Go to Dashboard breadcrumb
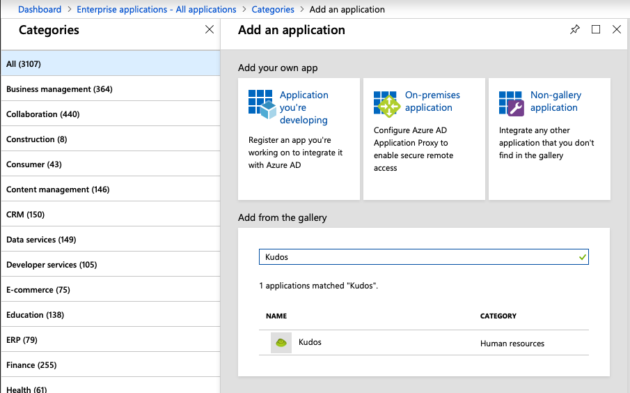The image size is (630, 393). pos(40,9)
